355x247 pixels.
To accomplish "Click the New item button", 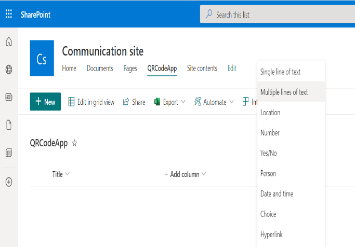I will (45, 102).
